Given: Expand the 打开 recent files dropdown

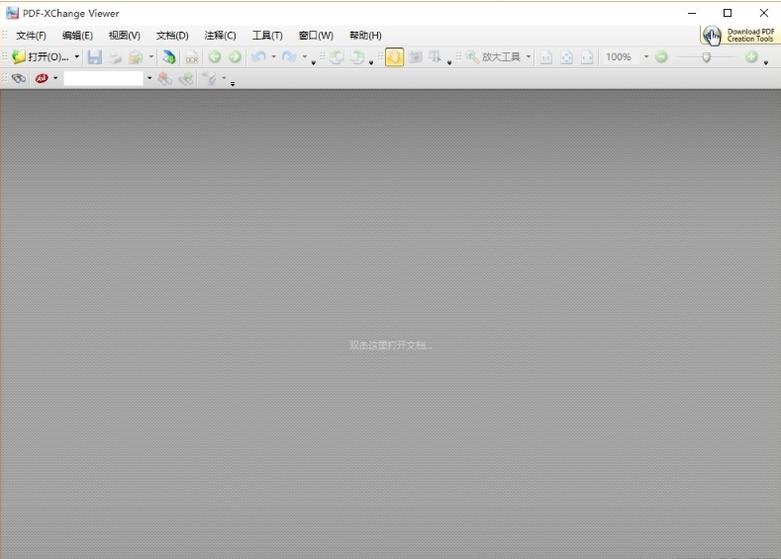Looking at the screenshot, I should point(76,56).
